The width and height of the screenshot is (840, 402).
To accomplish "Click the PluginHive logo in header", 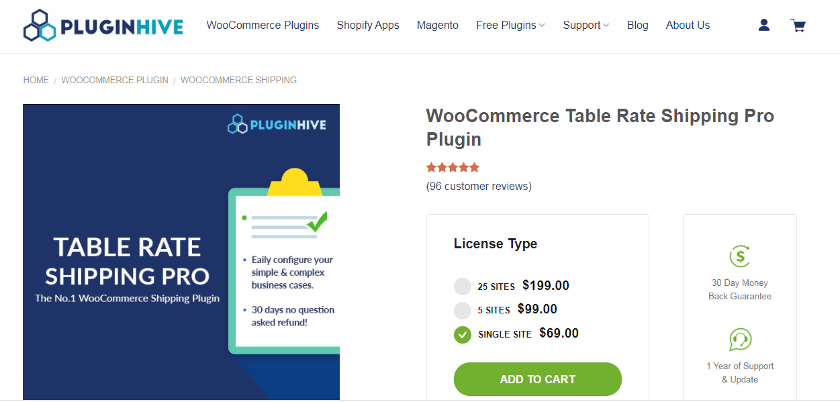I will point(103,26).
